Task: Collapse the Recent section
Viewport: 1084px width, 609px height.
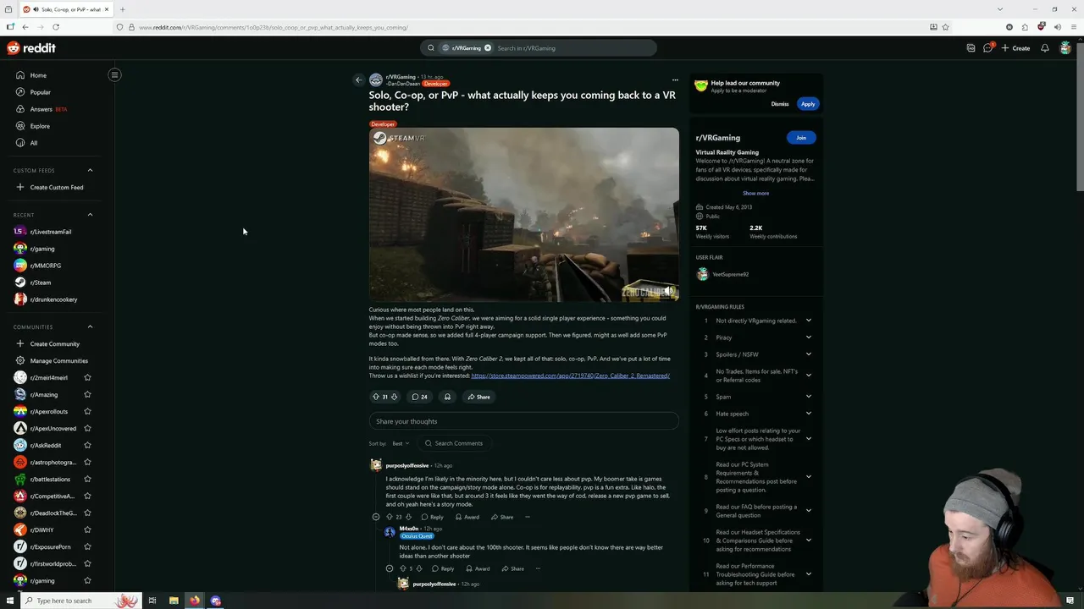Action: pyautogui.click(x=90, y=215)
